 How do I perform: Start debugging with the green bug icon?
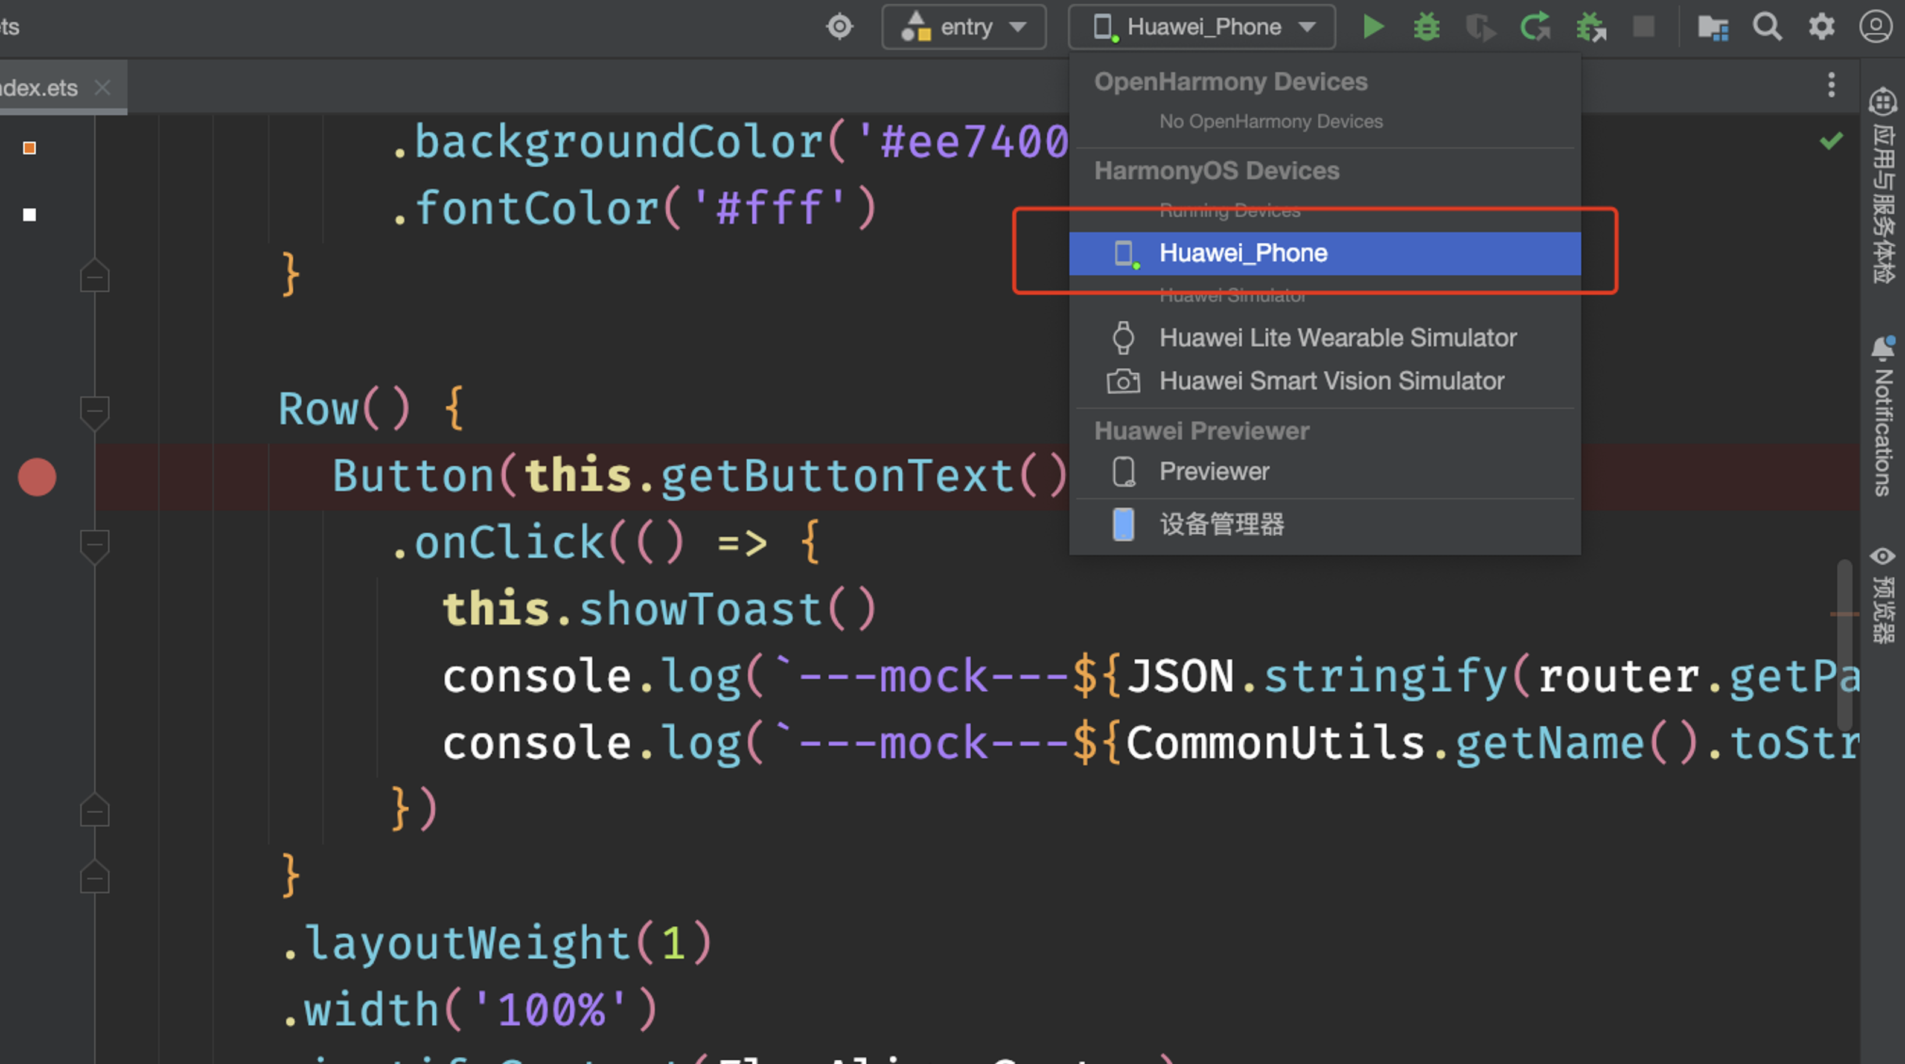(1426, 27)
